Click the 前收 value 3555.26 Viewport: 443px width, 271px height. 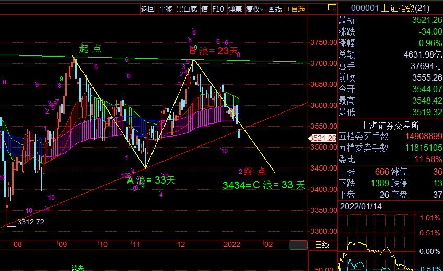[x=427, y=77]
